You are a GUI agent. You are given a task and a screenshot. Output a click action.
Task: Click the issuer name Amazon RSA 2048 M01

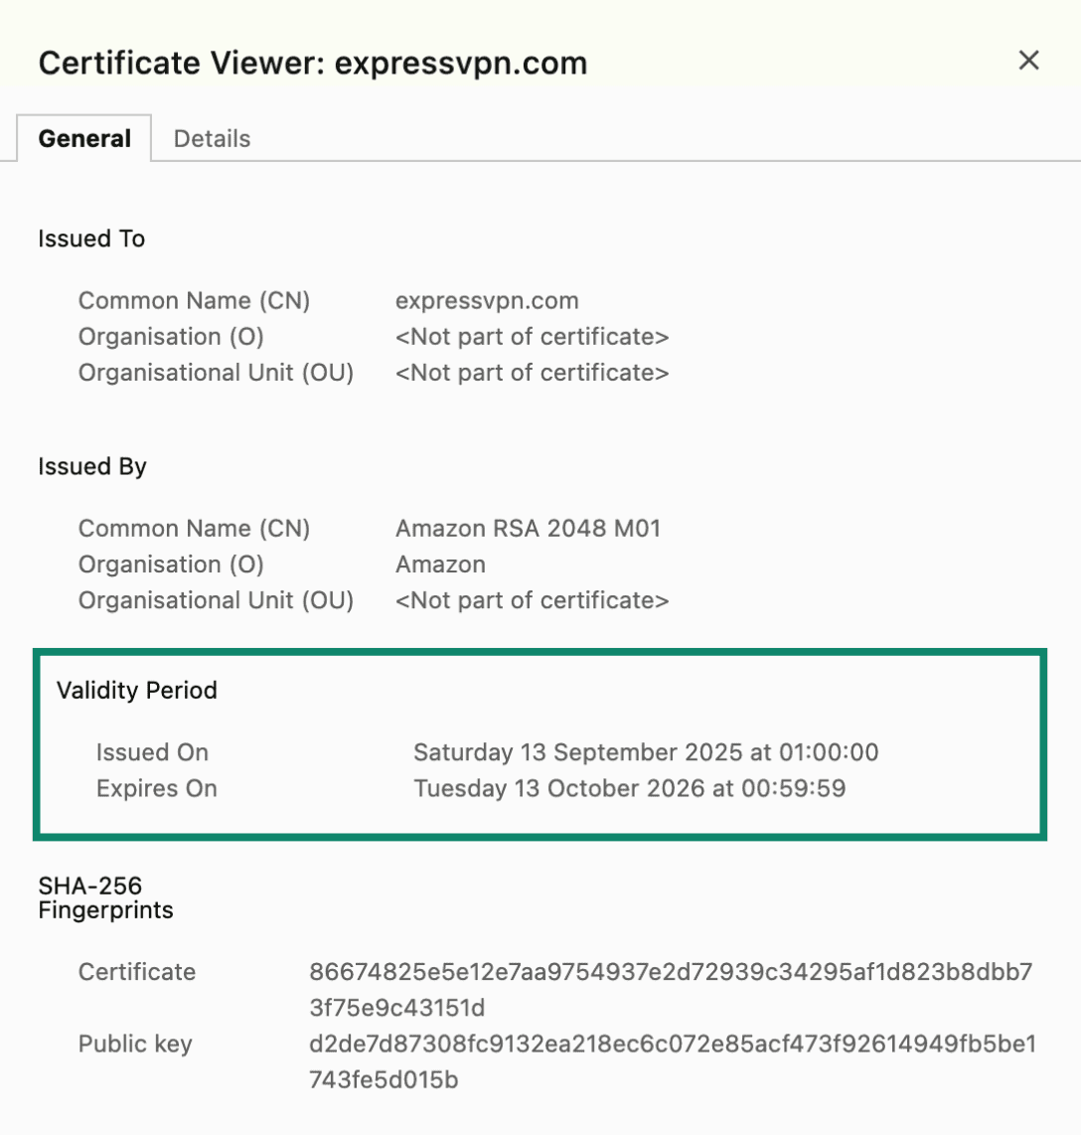(529, 529)
